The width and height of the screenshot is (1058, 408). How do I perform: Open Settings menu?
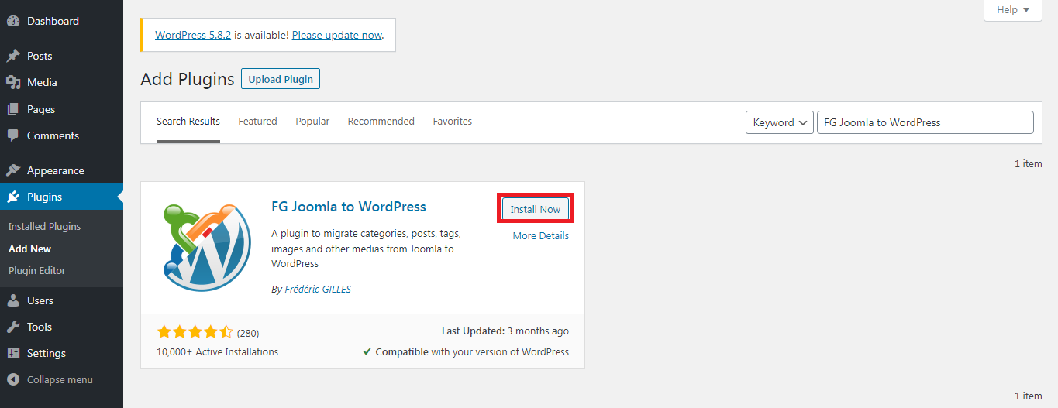pos(61,353)
